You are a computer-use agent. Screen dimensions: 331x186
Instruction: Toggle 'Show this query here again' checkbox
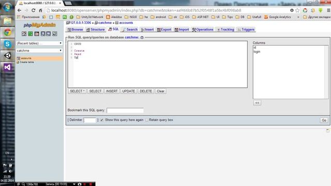point(102,120)
